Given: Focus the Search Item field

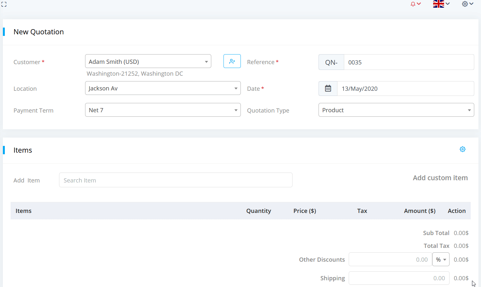Looking at the screenshot, I should (176, 180).
